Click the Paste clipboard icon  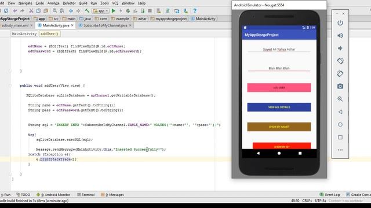coord(46,11)
